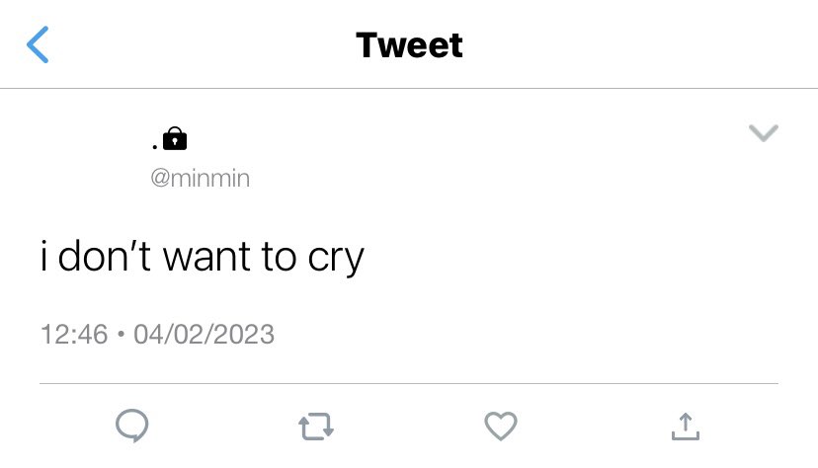Like the tweet with the heart icon

coord(501,426)
